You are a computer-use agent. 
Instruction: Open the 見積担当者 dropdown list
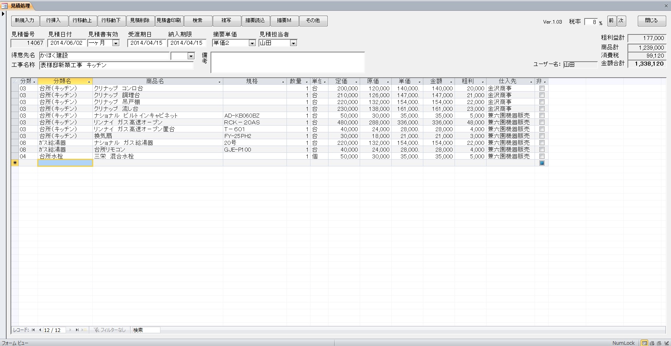293,43
